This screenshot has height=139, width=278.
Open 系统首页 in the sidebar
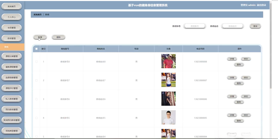tap(11, 6)
